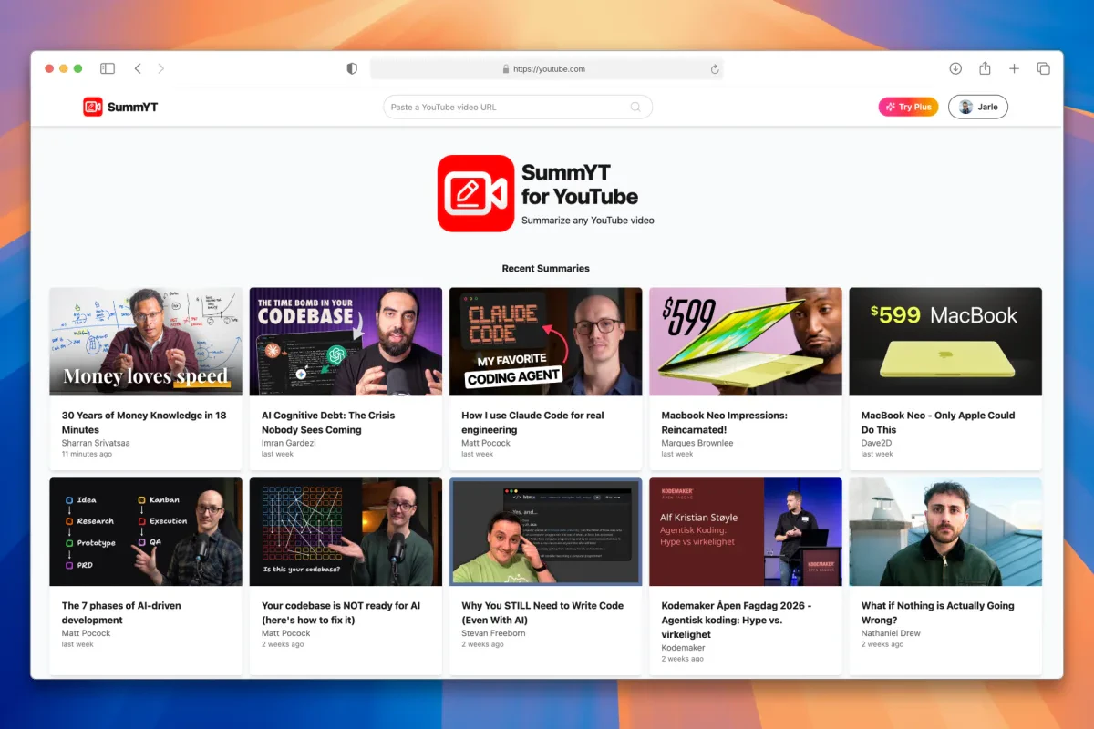Toggle the Safari sidebar icon
The image size is (1094, 729).
107,68
